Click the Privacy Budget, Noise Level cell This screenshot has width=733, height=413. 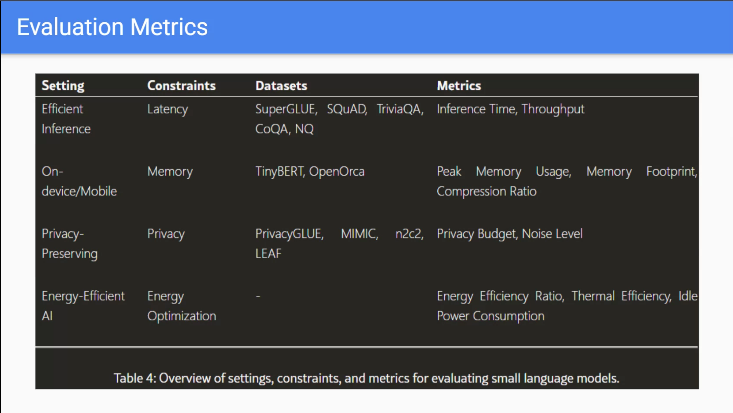510,233
